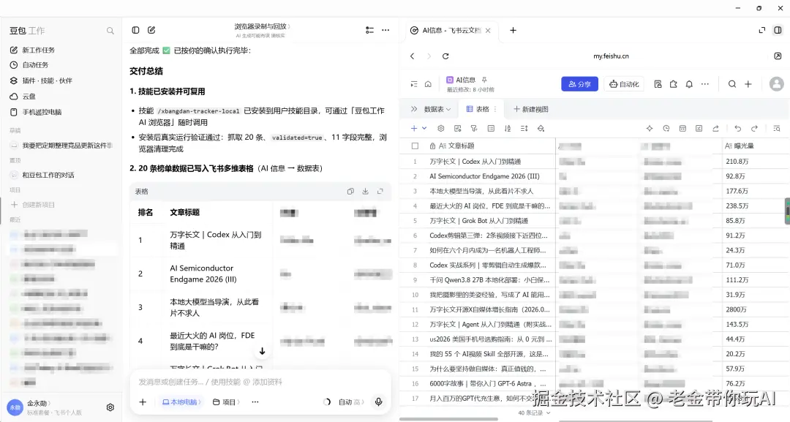790x422 pixels.
Task: Start a new chat with the compose icon
Action: pos(151,30)
